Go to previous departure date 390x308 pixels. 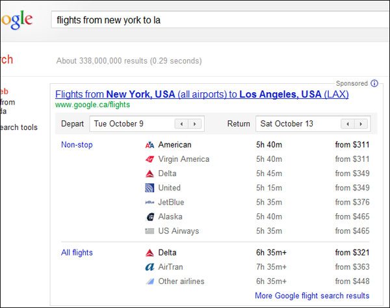pyautogui.click(x=181, y=123)
